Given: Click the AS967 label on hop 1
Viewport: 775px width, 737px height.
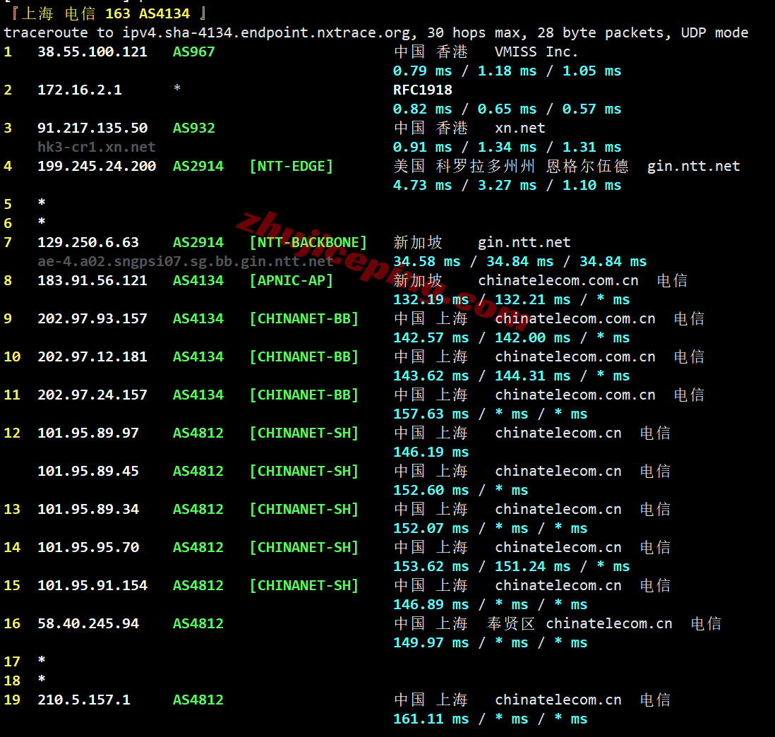Looking at the screenshot, I should [193, 52].
